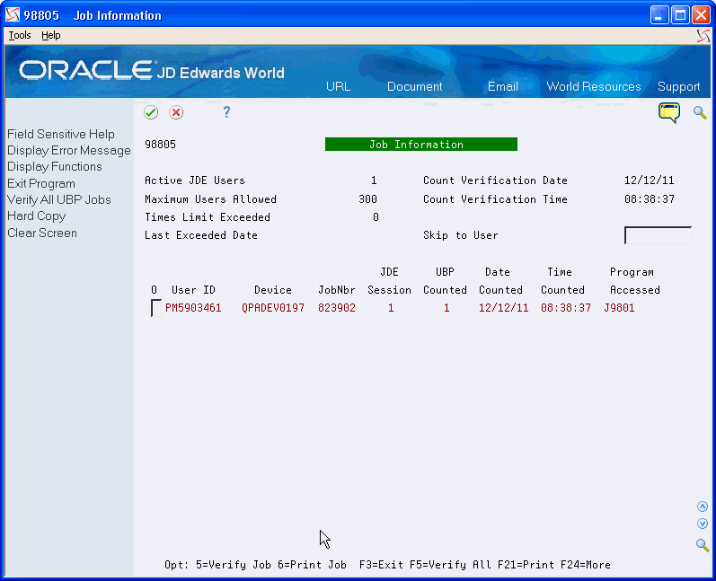Click the Last Exceeded Date label
The height and width of the screenshot is (581, 716).
pos(201,235)
